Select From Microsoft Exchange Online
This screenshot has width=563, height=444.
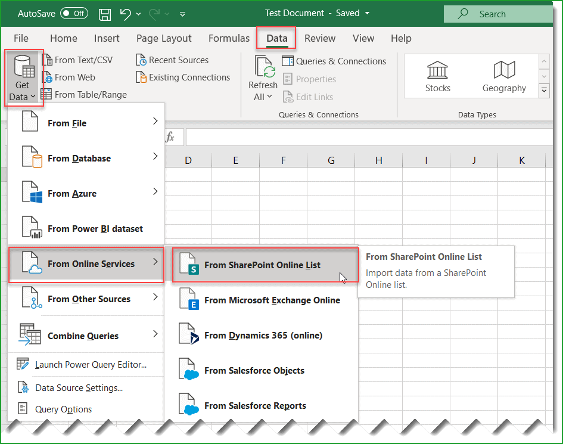pos(262,300)
